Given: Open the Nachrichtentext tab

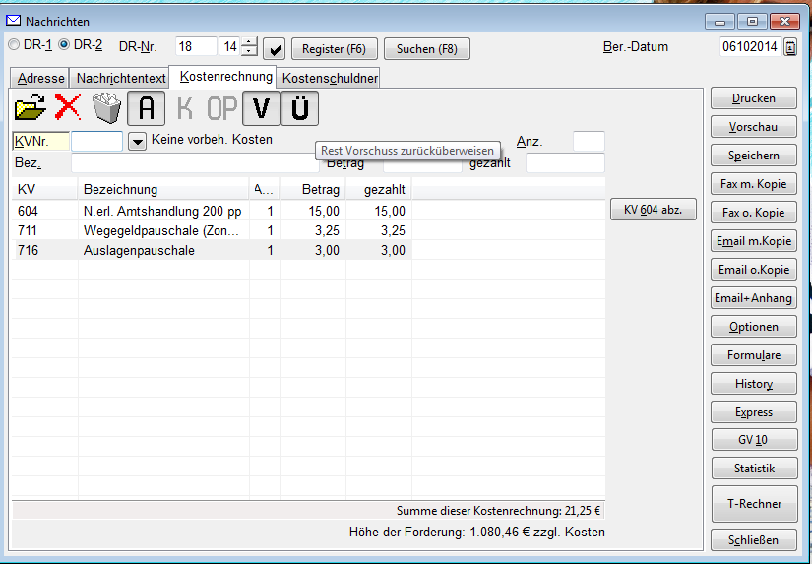Looking at the screenshot, I should [121, 78].
